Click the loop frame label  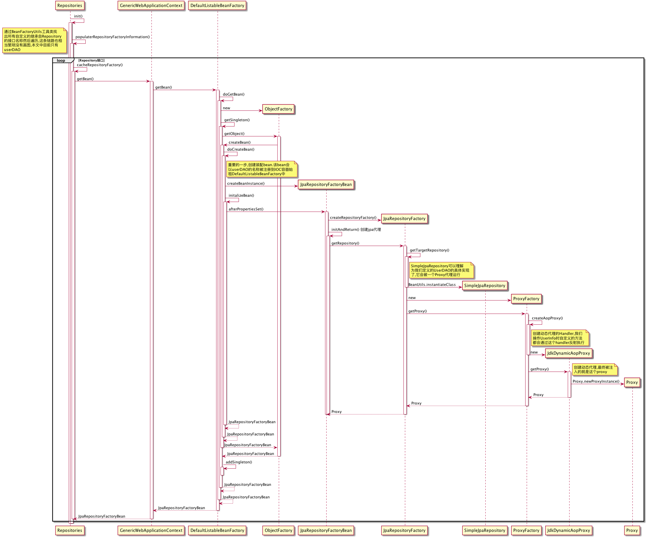(x=61, y=61)
